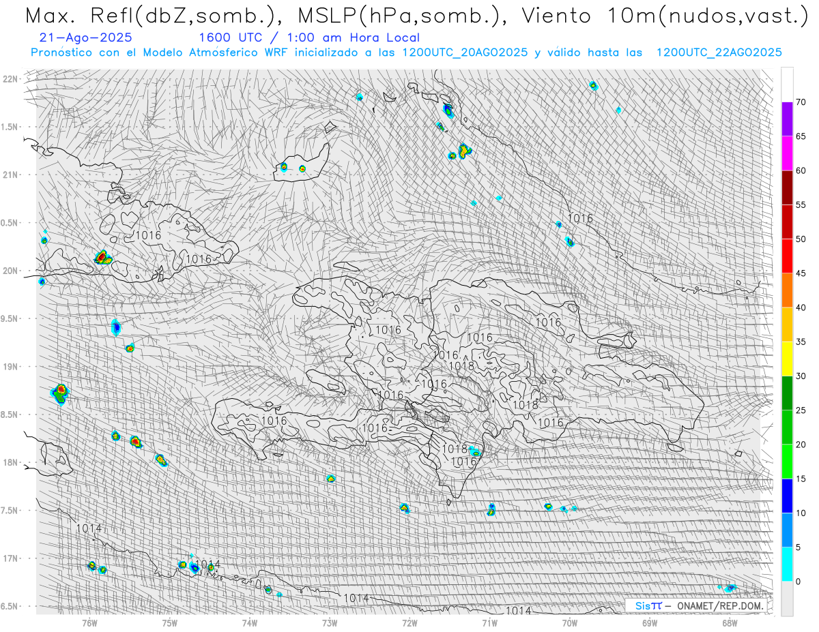This screenshot has height=632, width=819.
Task: Click longitude axis label "75W"
Action: [x=169, y=622]
